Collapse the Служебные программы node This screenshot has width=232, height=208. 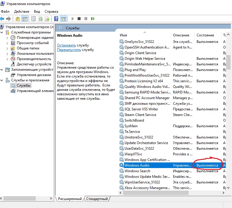pyautogui.click(x=2, y=32)
